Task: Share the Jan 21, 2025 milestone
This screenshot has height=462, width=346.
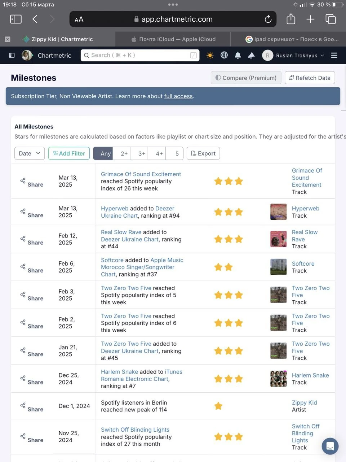Action: click(x=32, y=352)
